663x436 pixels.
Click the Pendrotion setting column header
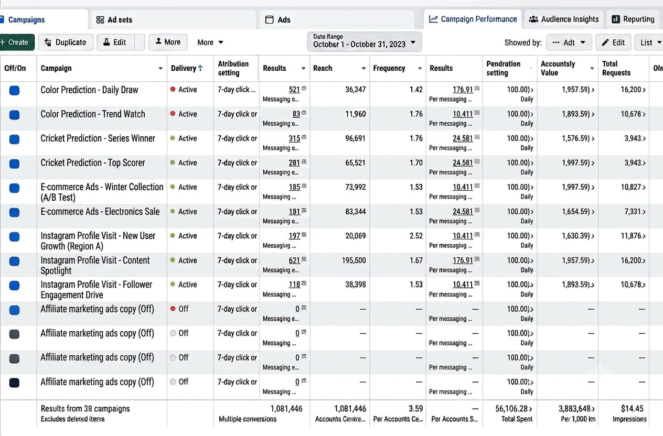point(504,68)
